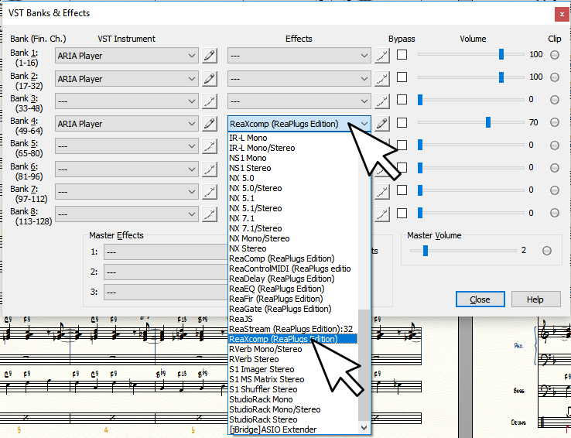Image resolution: width=571 pixels, height=438 pixels.
Task: Toggle Bank 2 Bypass checkbox
Action: point(402,77)
